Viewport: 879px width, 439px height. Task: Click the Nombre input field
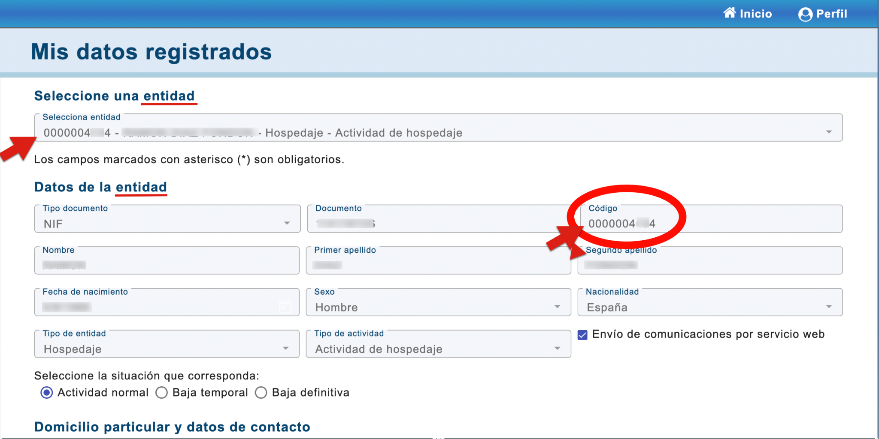pos(167,260)
